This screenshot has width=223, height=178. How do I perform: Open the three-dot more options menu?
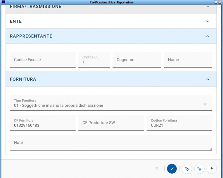tap(157, 169)
